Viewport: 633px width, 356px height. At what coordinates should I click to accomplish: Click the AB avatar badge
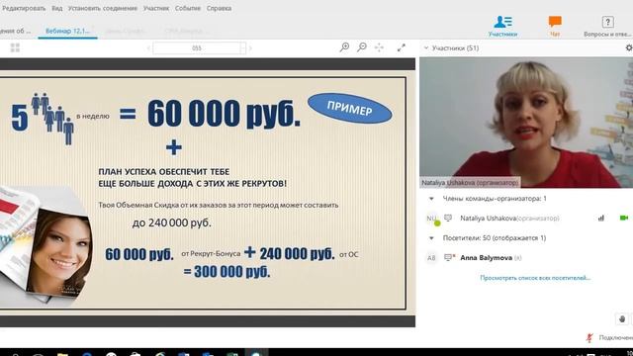point(431,257)
